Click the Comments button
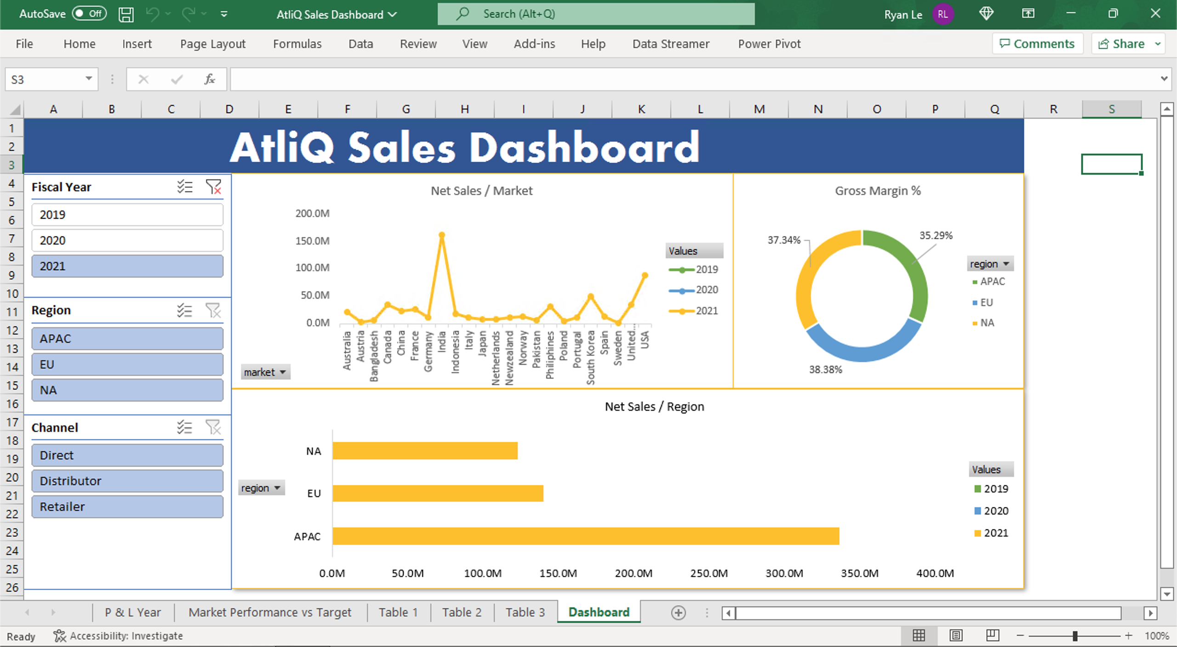Image resolution: width=1177 pixels, height=647 pixels. coord(1037,44)
